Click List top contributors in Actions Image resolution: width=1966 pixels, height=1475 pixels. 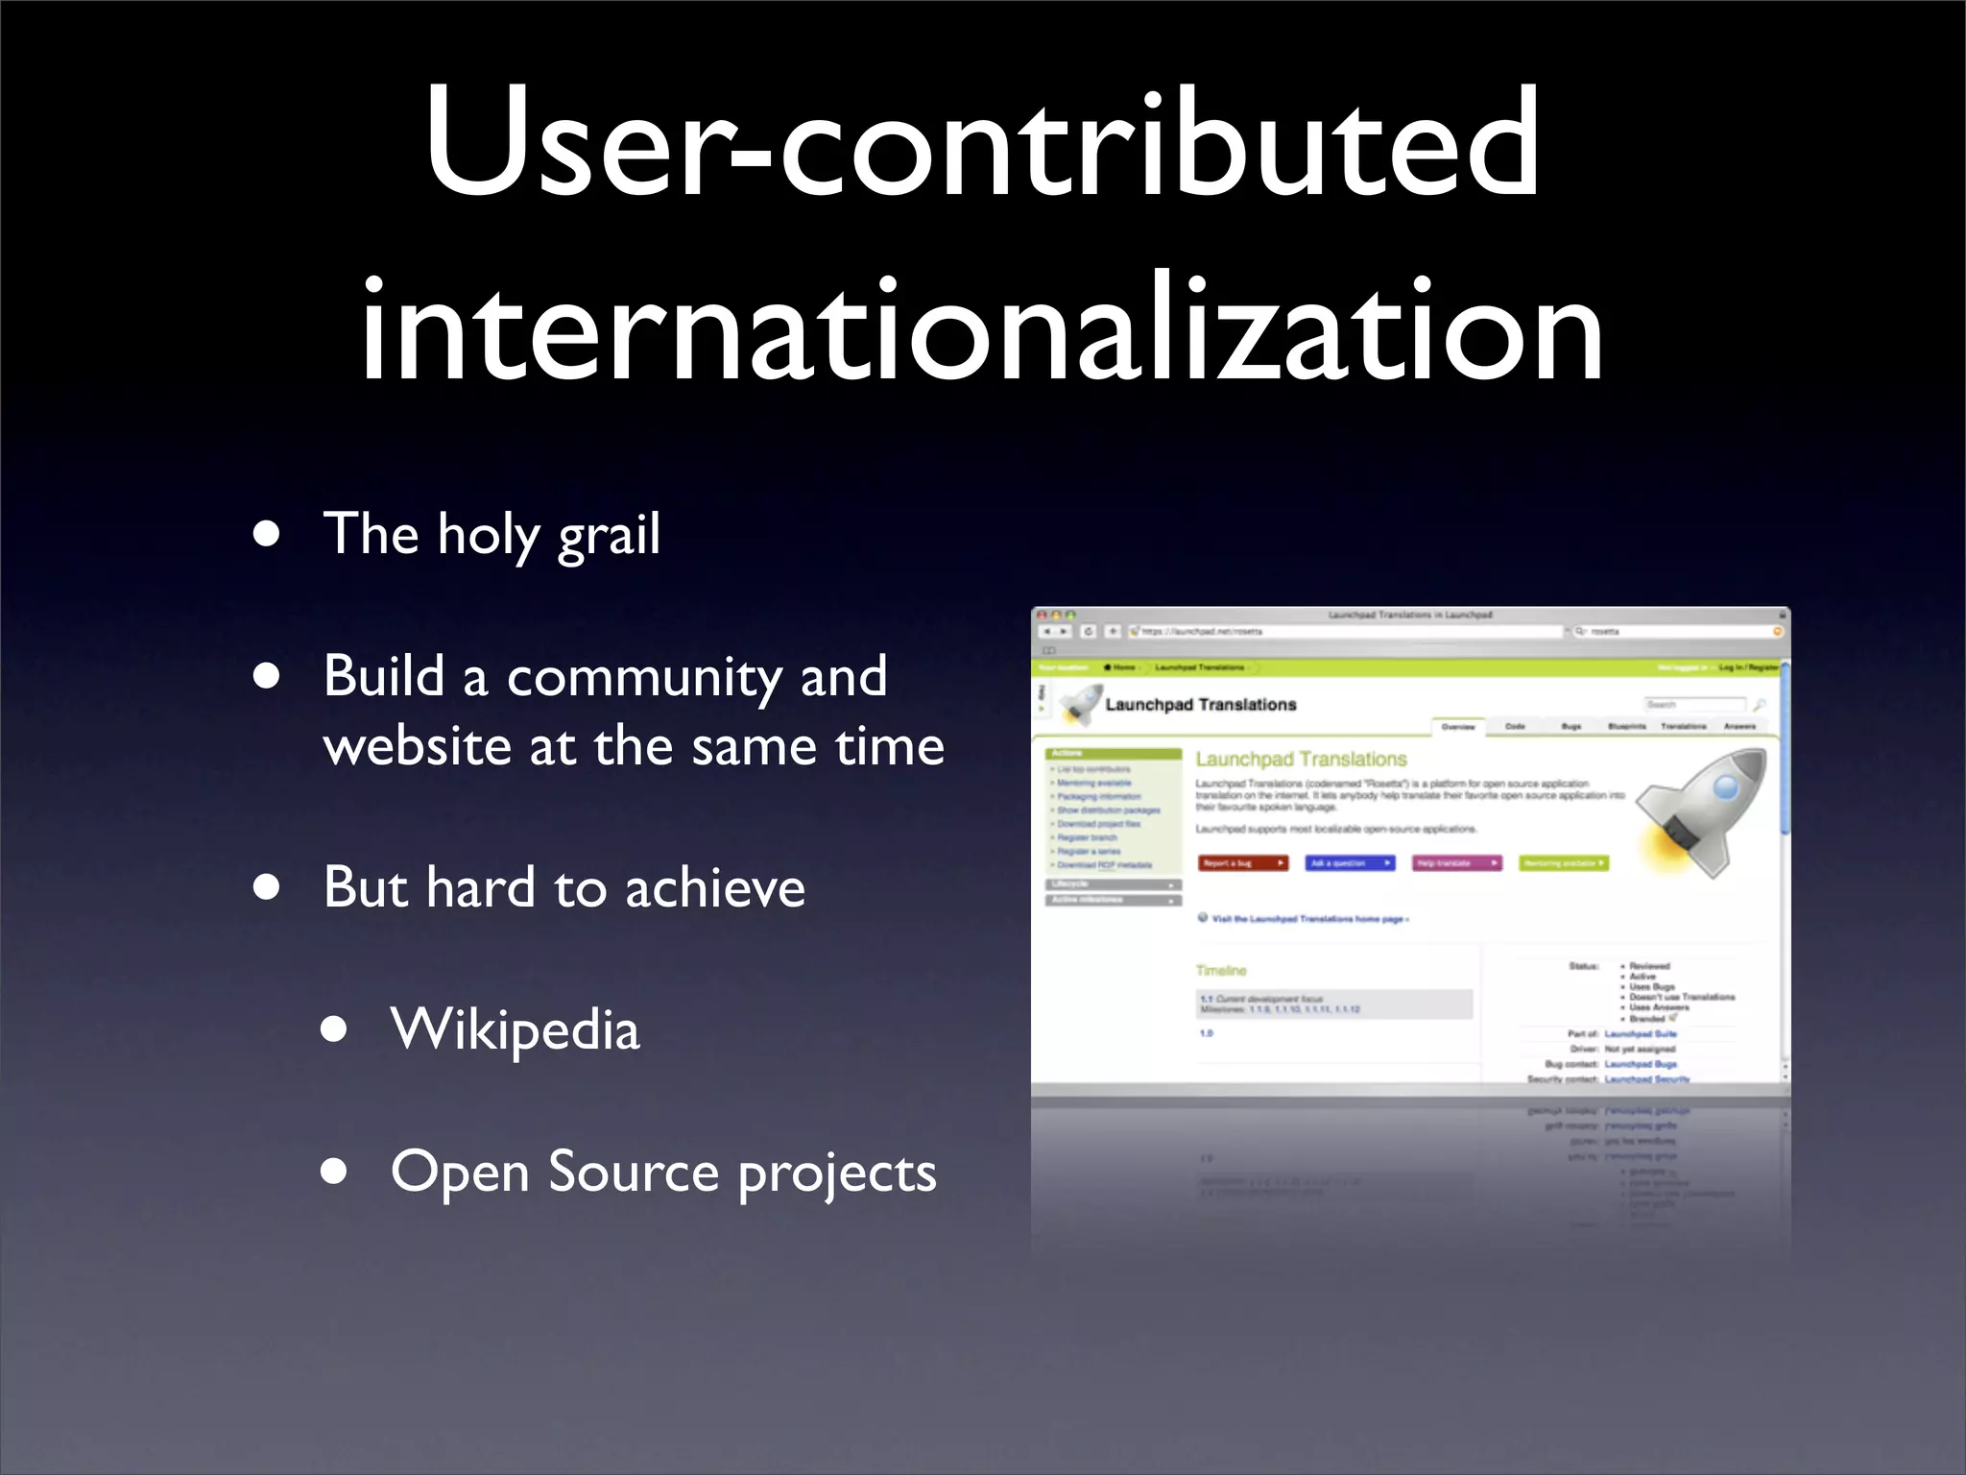pos(1093,769)
